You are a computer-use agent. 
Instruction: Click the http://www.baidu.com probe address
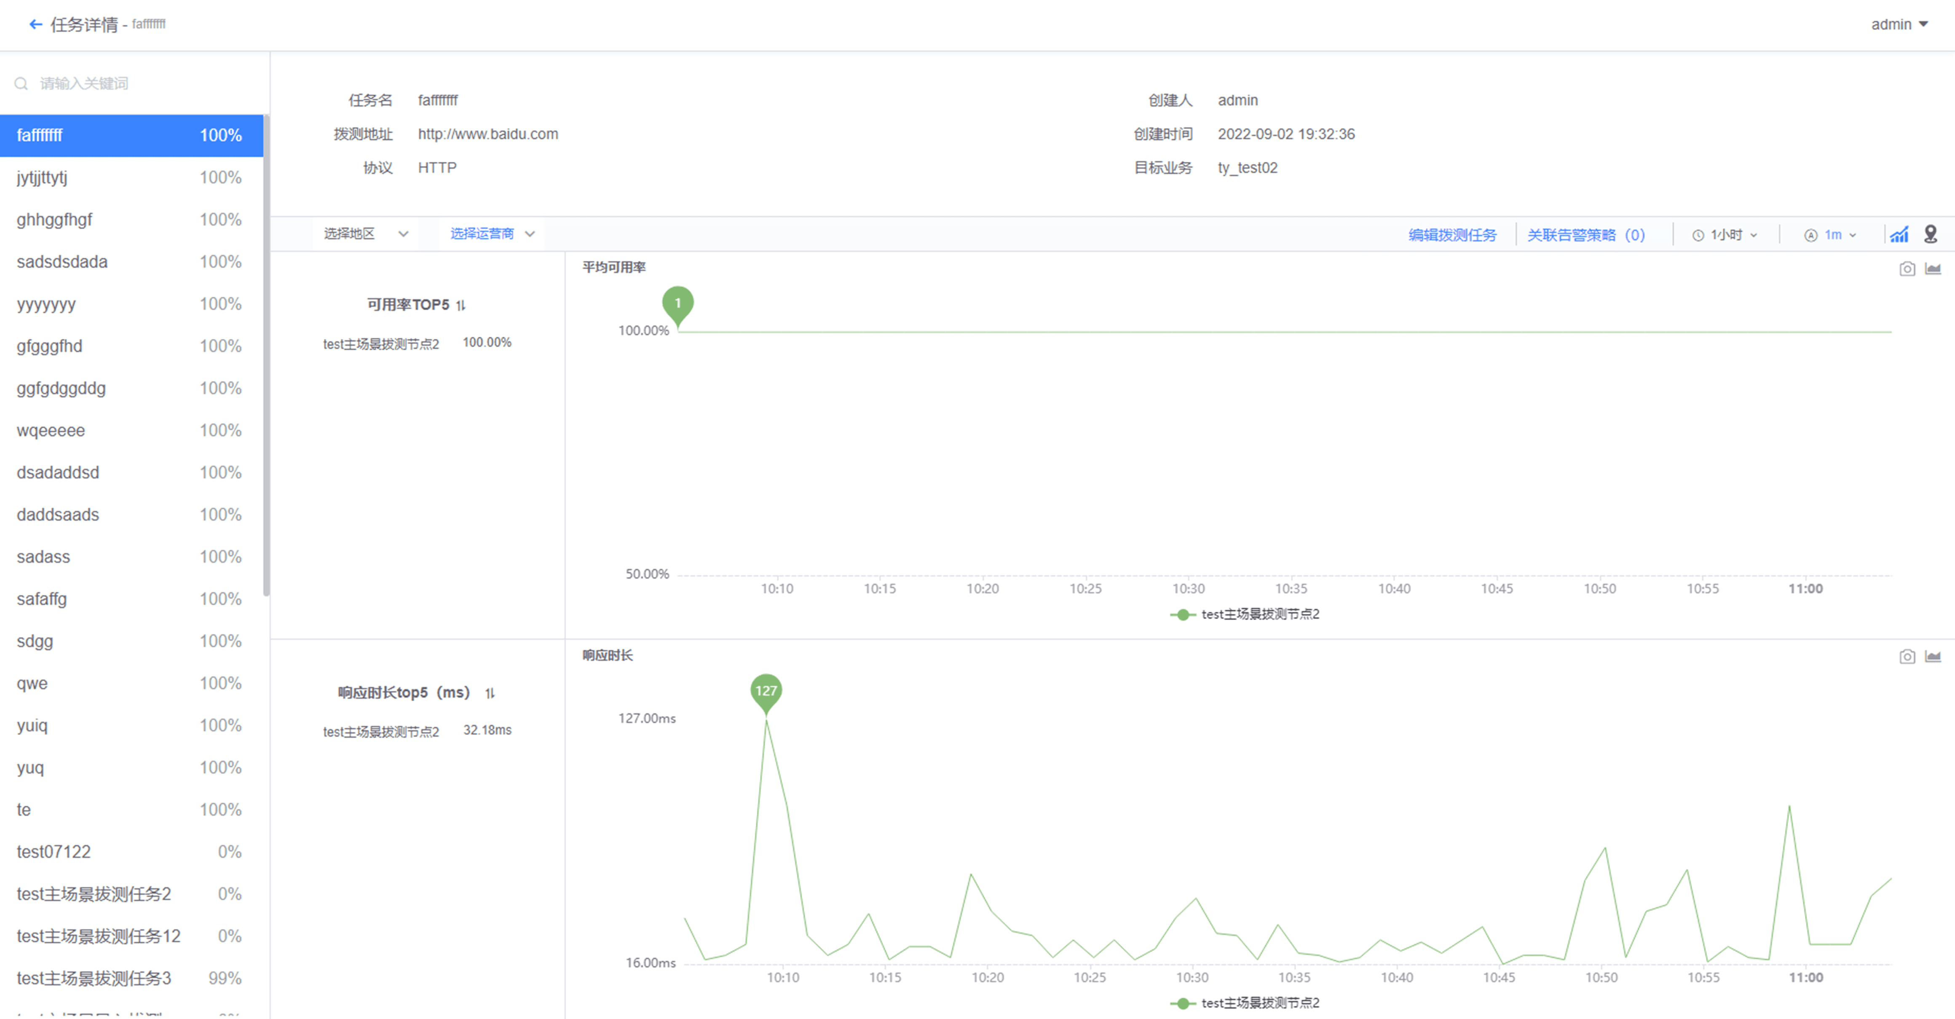(488, 134)
